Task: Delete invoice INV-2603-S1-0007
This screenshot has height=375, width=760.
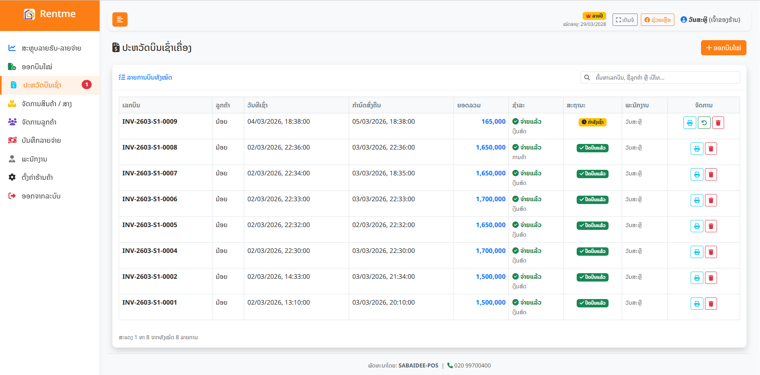Action: (x=711, y=175)
